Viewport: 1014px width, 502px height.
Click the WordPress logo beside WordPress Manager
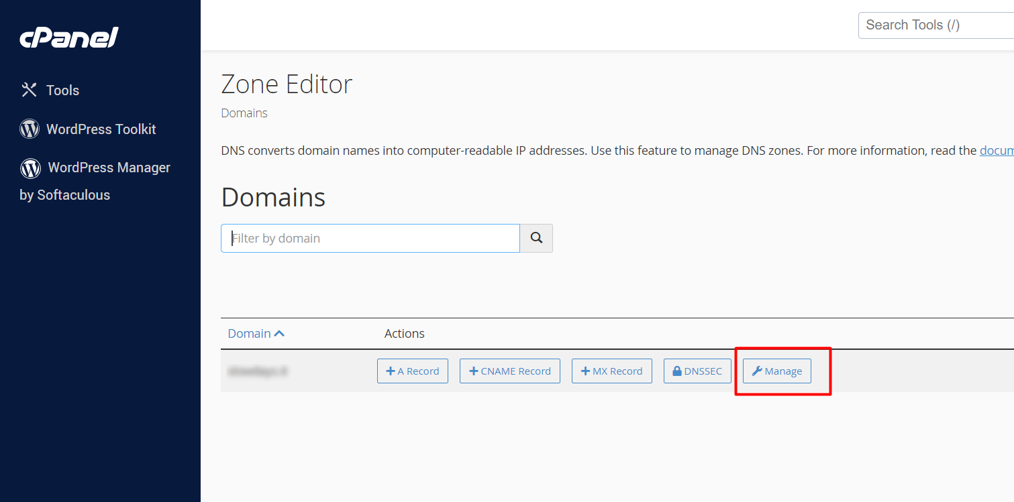(x=30, y=168)
